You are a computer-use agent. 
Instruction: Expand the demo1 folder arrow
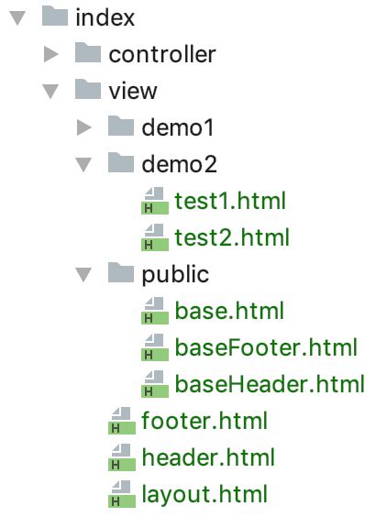83,127
